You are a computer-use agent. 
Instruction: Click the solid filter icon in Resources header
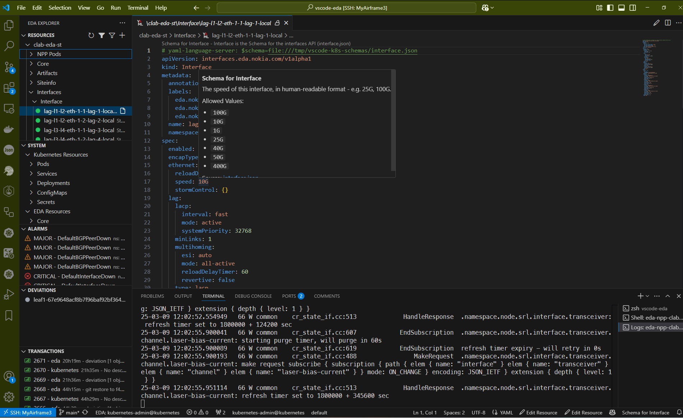click(102, 35)
